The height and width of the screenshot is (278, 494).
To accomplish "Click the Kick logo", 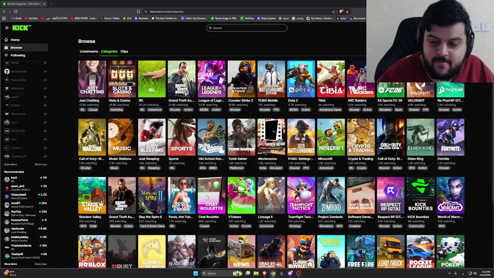I will pos(22,28).
